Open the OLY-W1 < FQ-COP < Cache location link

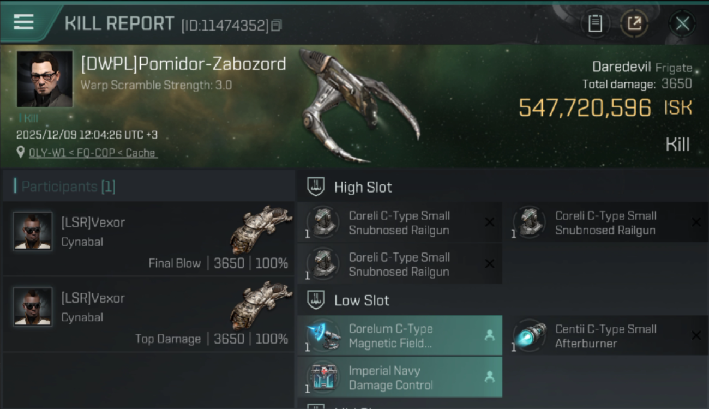pyautogui.click(x=93, y=153)
